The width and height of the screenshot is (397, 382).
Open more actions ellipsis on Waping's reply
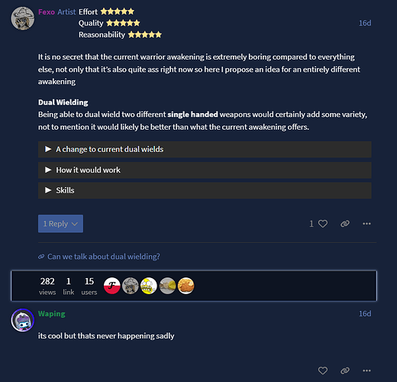(x=366, y=371)
